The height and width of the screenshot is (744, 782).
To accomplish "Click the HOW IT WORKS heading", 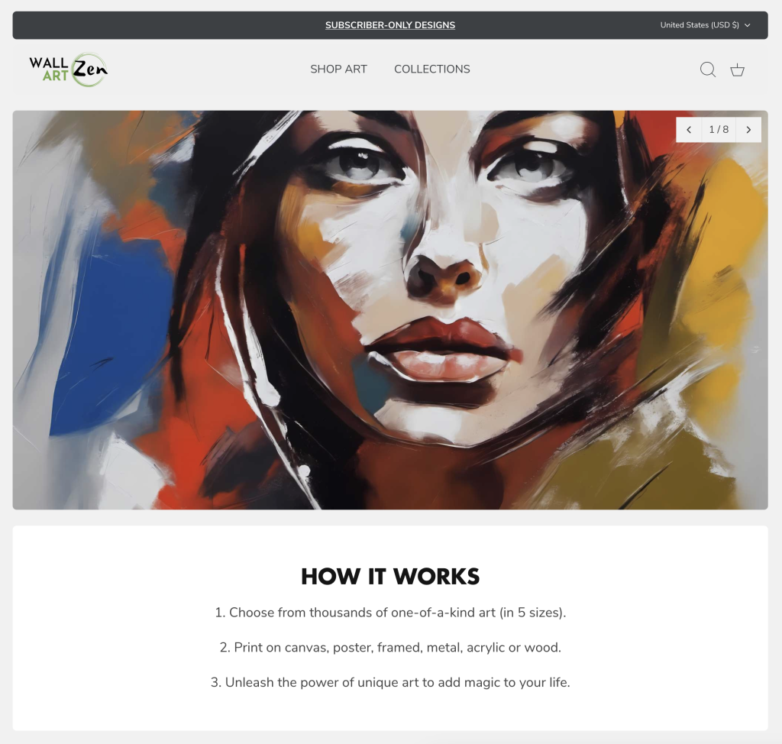I will (390, 577).
